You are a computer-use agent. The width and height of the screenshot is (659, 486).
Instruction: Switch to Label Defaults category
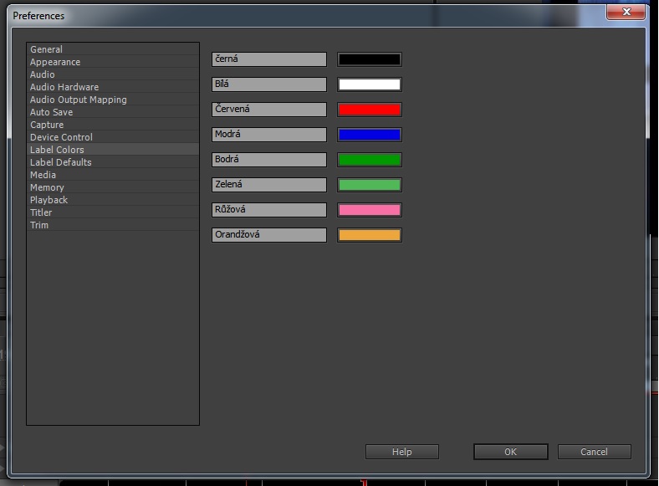click(113, 162)
